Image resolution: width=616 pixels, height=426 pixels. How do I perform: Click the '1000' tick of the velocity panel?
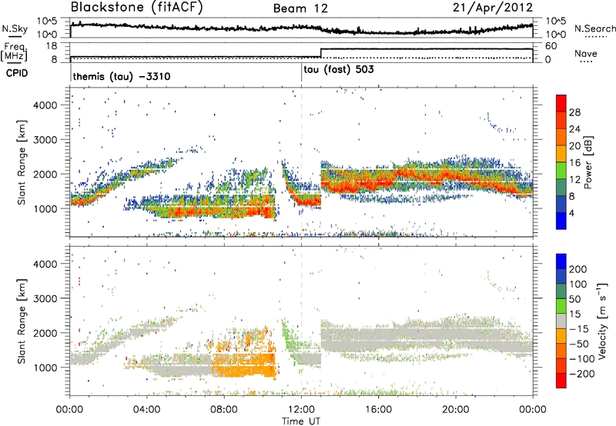click(x=45, y=368)
